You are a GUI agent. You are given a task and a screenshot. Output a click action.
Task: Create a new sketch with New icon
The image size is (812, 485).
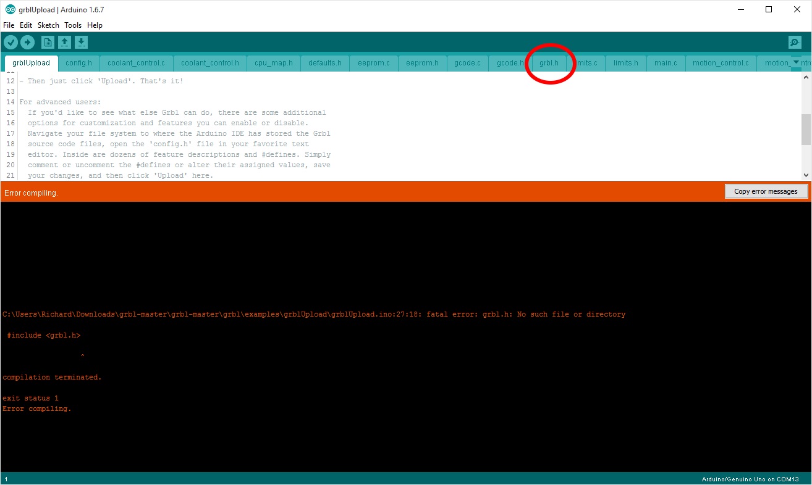(x=48, y=42)
